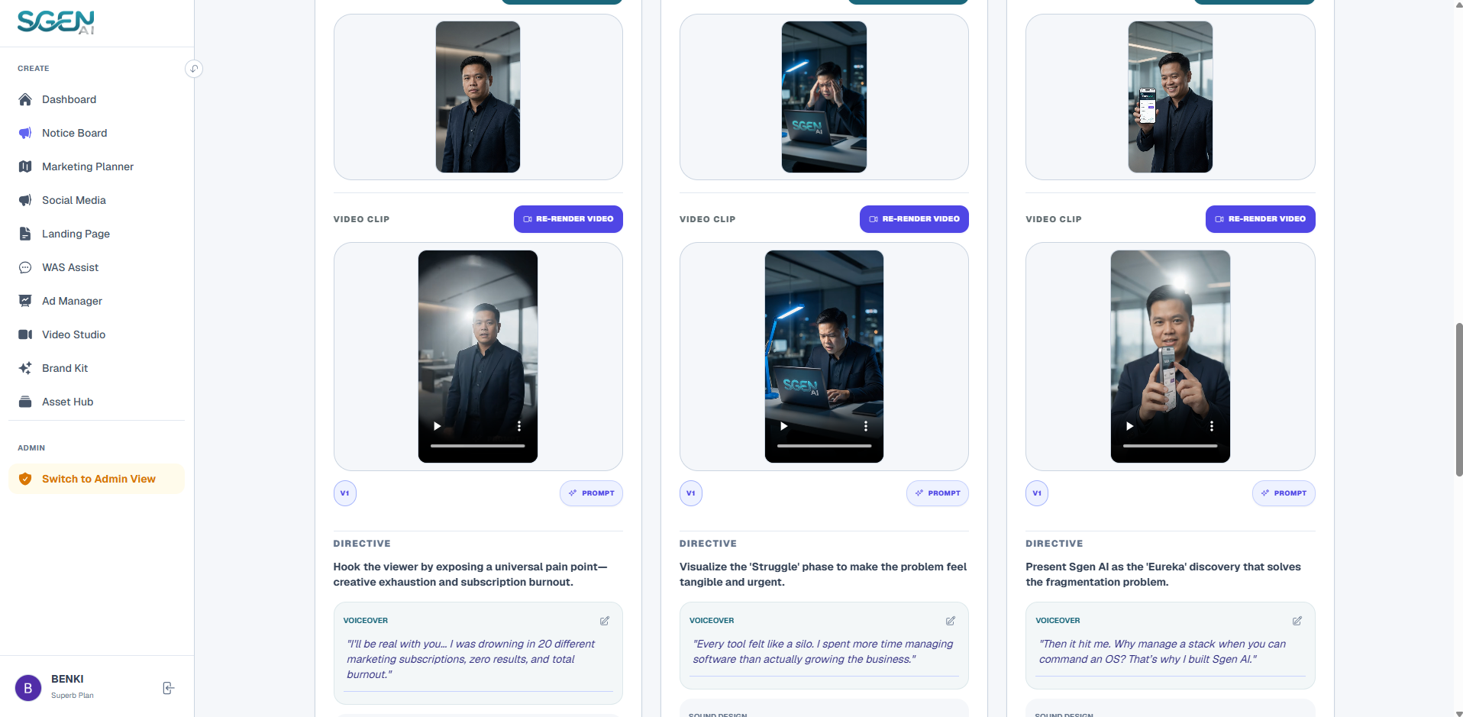This screenshot has height=717, width=1463.
Task: Click the 'drowning in 20 different' voiceover text
Action: coord(471,659)
